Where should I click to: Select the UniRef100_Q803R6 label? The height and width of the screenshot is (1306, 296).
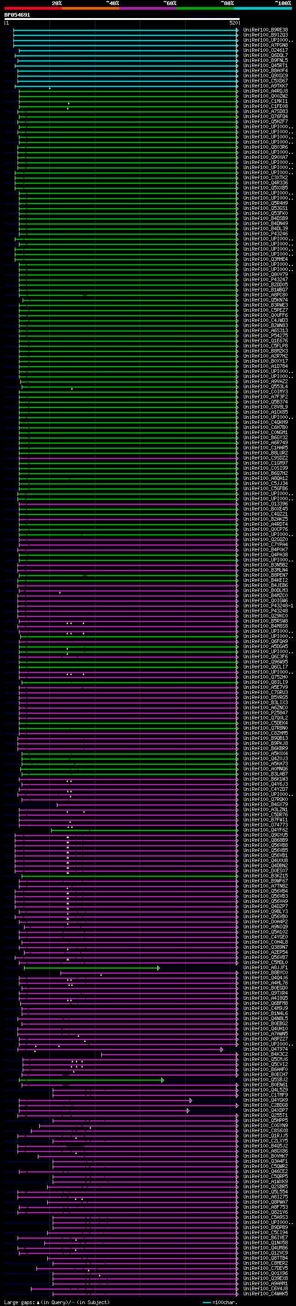click(x=265, y=147)
